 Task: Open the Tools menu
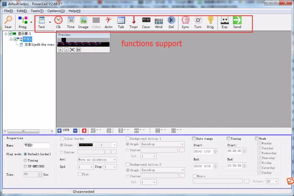37,11
